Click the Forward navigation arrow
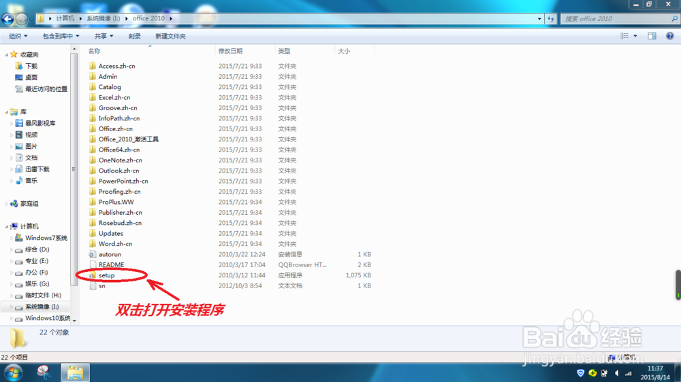The image size is (681, 382). coord(21,18)
